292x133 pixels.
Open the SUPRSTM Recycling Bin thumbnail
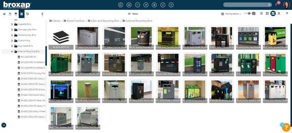point(195,91)
